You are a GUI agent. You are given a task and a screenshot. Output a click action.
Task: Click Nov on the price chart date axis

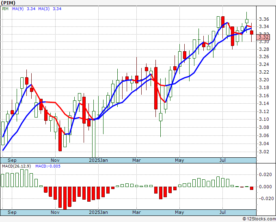55,160
